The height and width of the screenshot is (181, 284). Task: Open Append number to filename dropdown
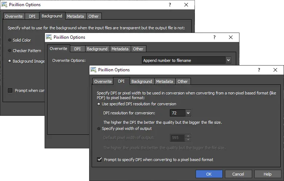tap(228, 60)
